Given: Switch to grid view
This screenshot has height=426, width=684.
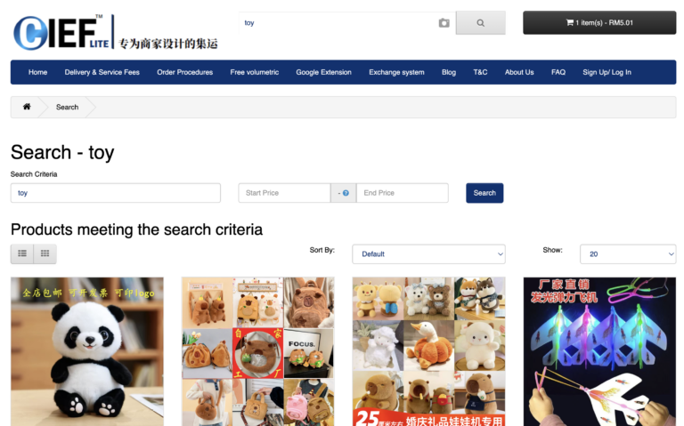Looking at the screenshot, I should coord(45,253).
